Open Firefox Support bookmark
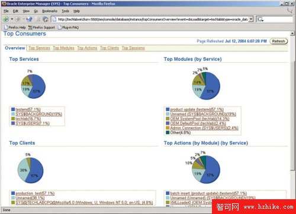 [41, 27]
